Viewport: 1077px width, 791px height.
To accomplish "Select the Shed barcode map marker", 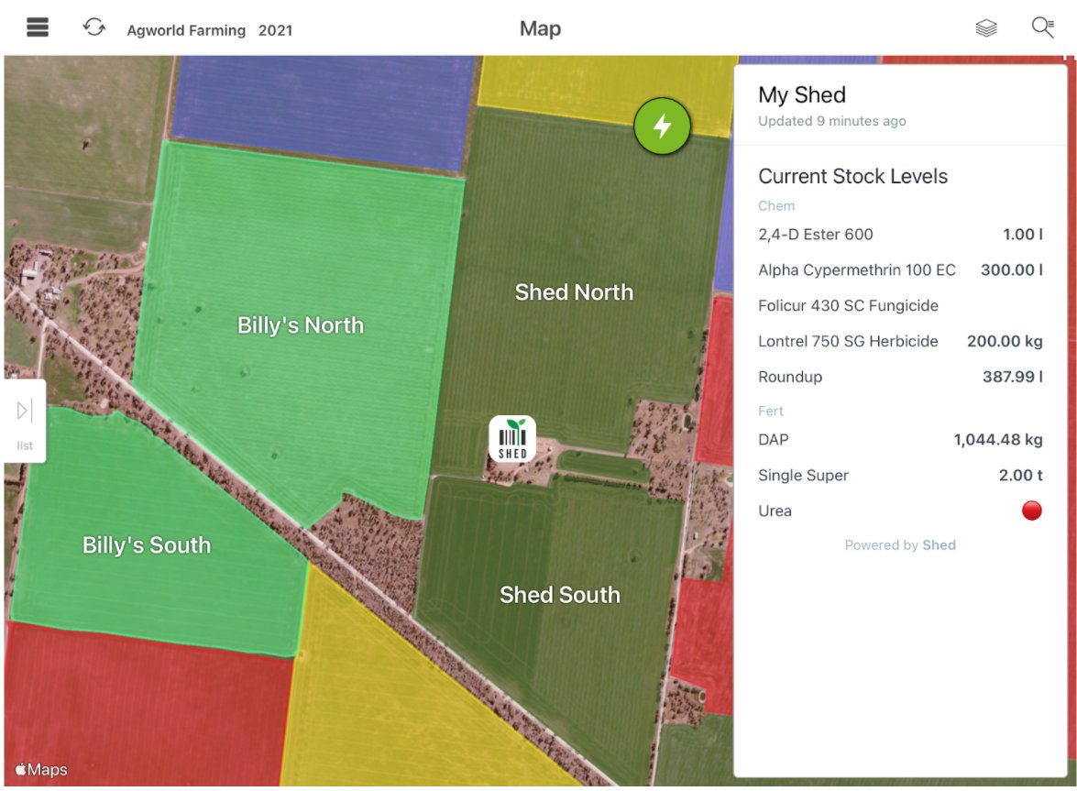I will [512, 439].
